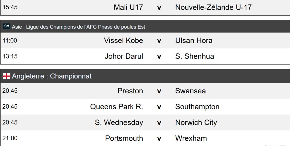This screenshot has width=290, height=146.
Task: Select Ulsan Hora team name
Action: tap(194, 40)
